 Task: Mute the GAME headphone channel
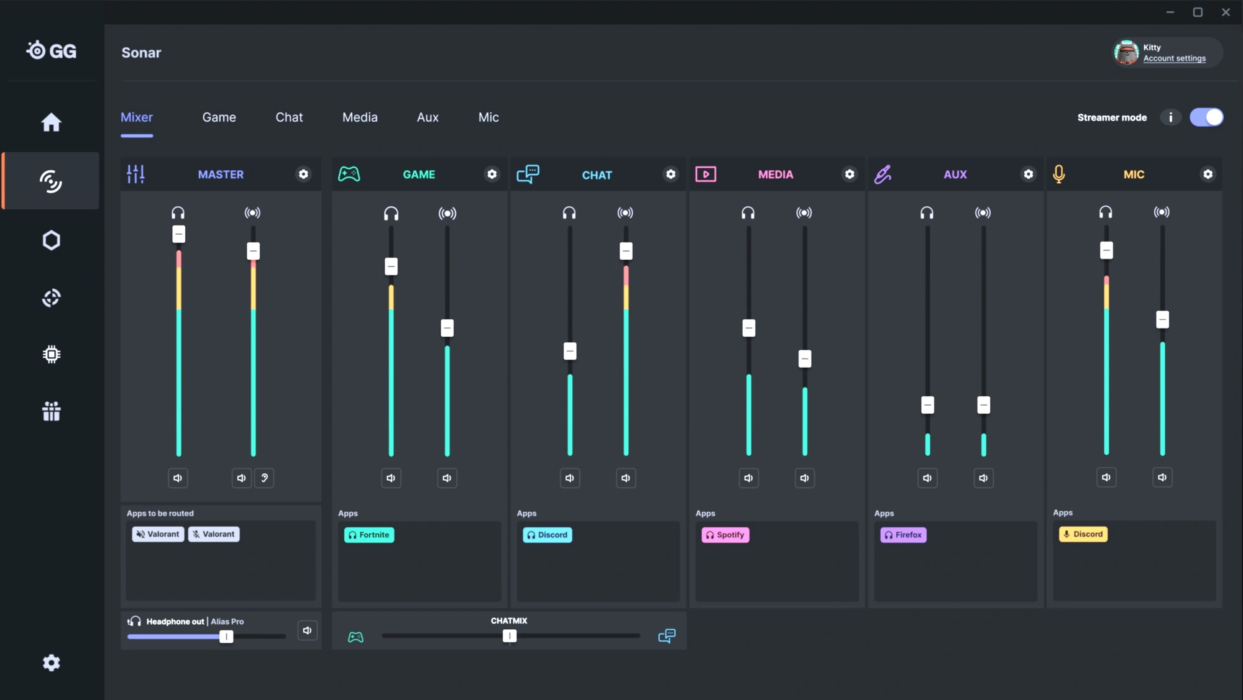click(391, 478)
